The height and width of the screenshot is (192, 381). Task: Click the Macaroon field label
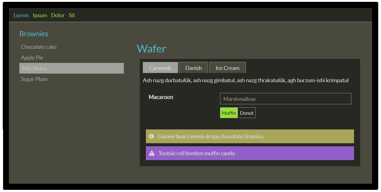tap(161, 97)
